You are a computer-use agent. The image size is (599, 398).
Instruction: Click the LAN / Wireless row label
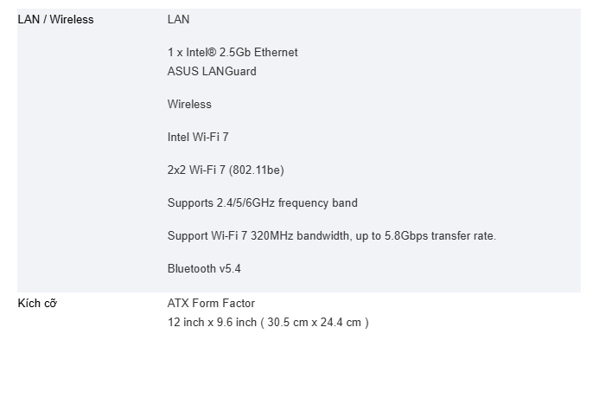coord(55,20)
